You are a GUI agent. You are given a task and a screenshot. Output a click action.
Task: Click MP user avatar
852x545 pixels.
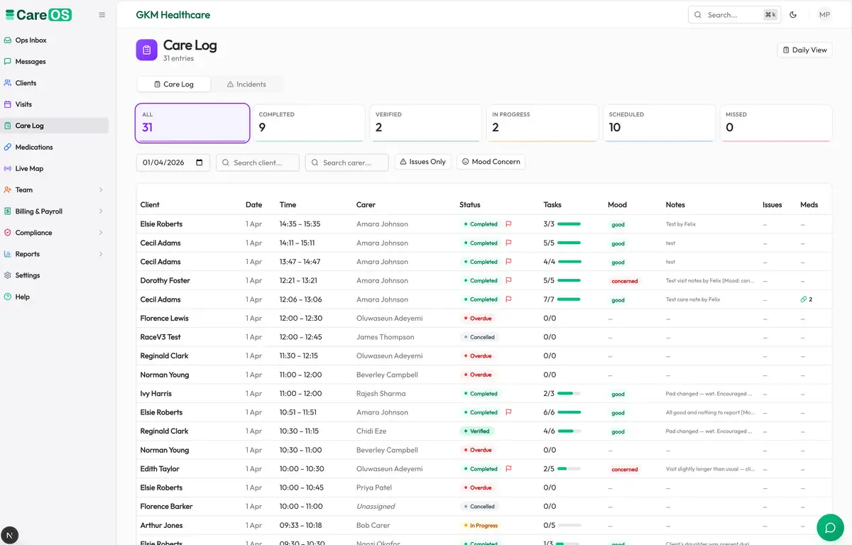pyautogui.click(x=824, y=15)
